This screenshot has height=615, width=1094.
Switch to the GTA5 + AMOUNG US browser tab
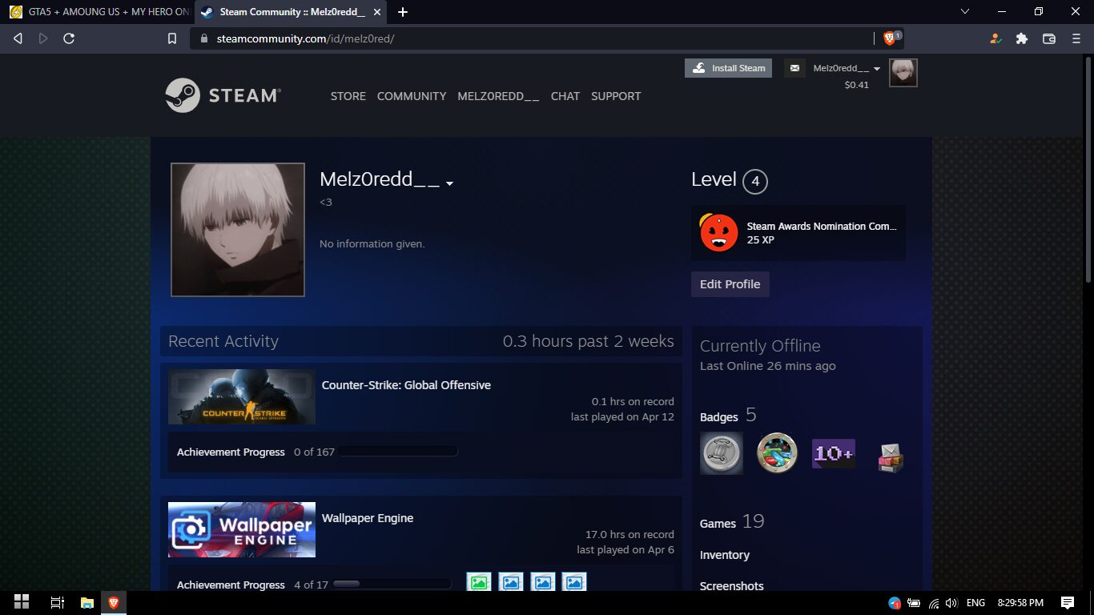coord(99,12)
